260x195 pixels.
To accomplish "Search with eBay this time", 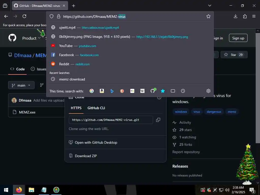I will 132,91.
